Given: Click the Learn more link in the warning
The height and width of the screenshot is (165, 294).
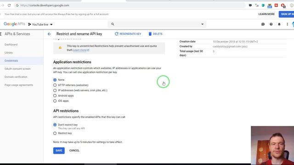Looking at the screenshot, I should click(81, 50).
